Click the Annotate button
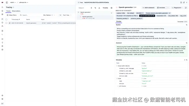The width and height of the screenshot is (189, 106). tap(161, 8)
